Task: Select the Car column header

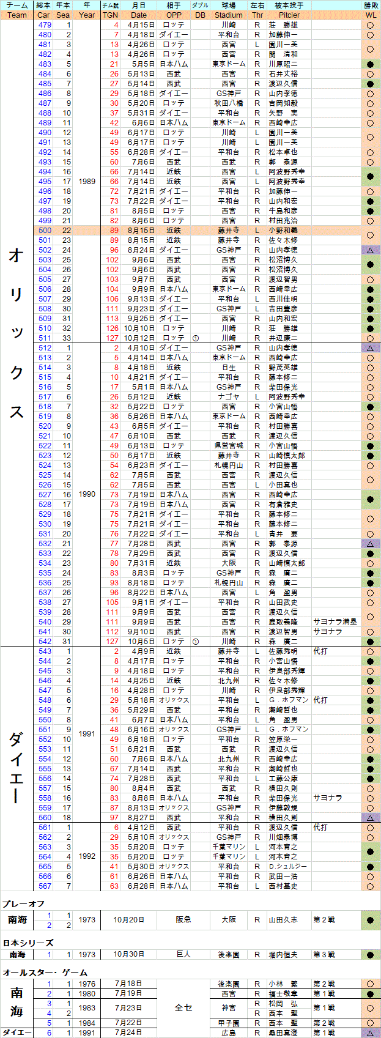Action: [x=43, y=15]
